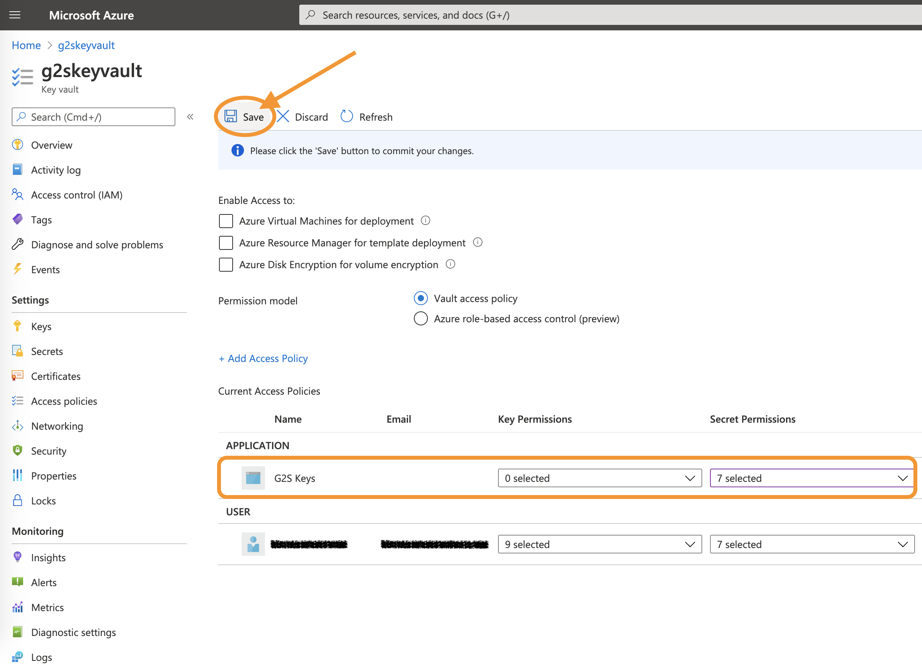Click Save to commit changes

tap(244, 117)
